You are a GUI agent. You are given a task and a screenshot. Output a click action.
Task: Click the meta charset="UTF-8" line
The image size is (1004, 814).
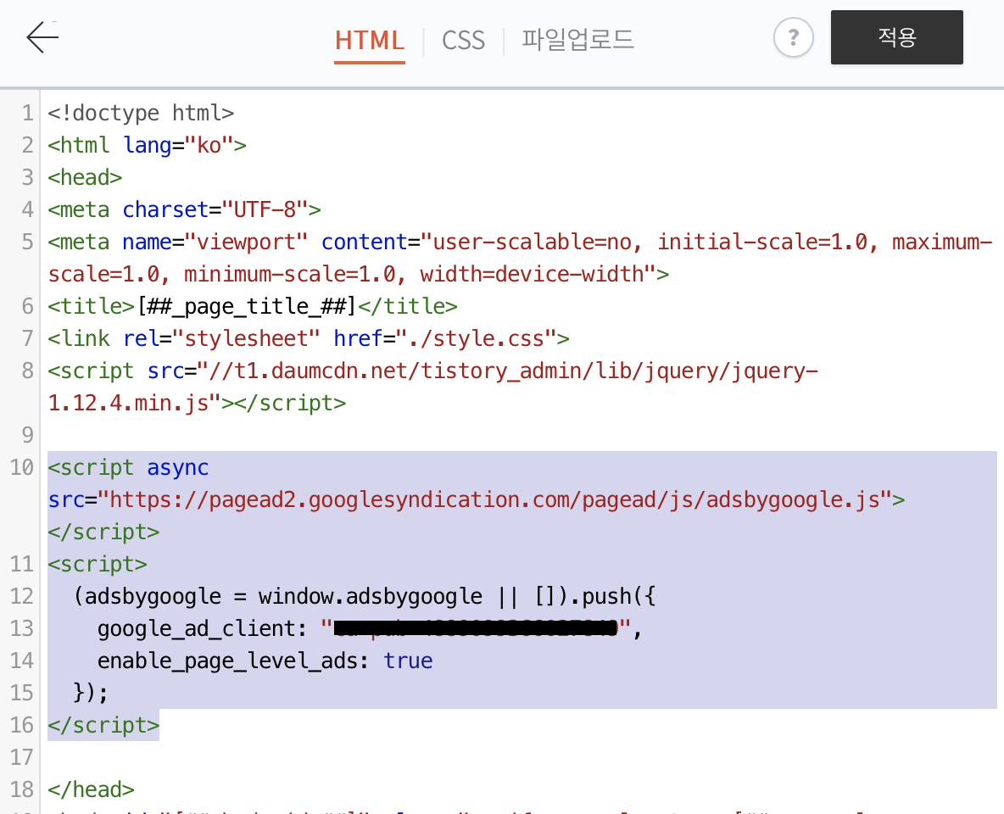click(x=184, y=209)
